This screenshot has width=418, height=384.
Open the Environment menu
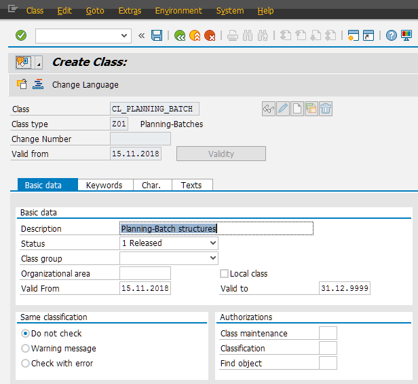(178, 11)
